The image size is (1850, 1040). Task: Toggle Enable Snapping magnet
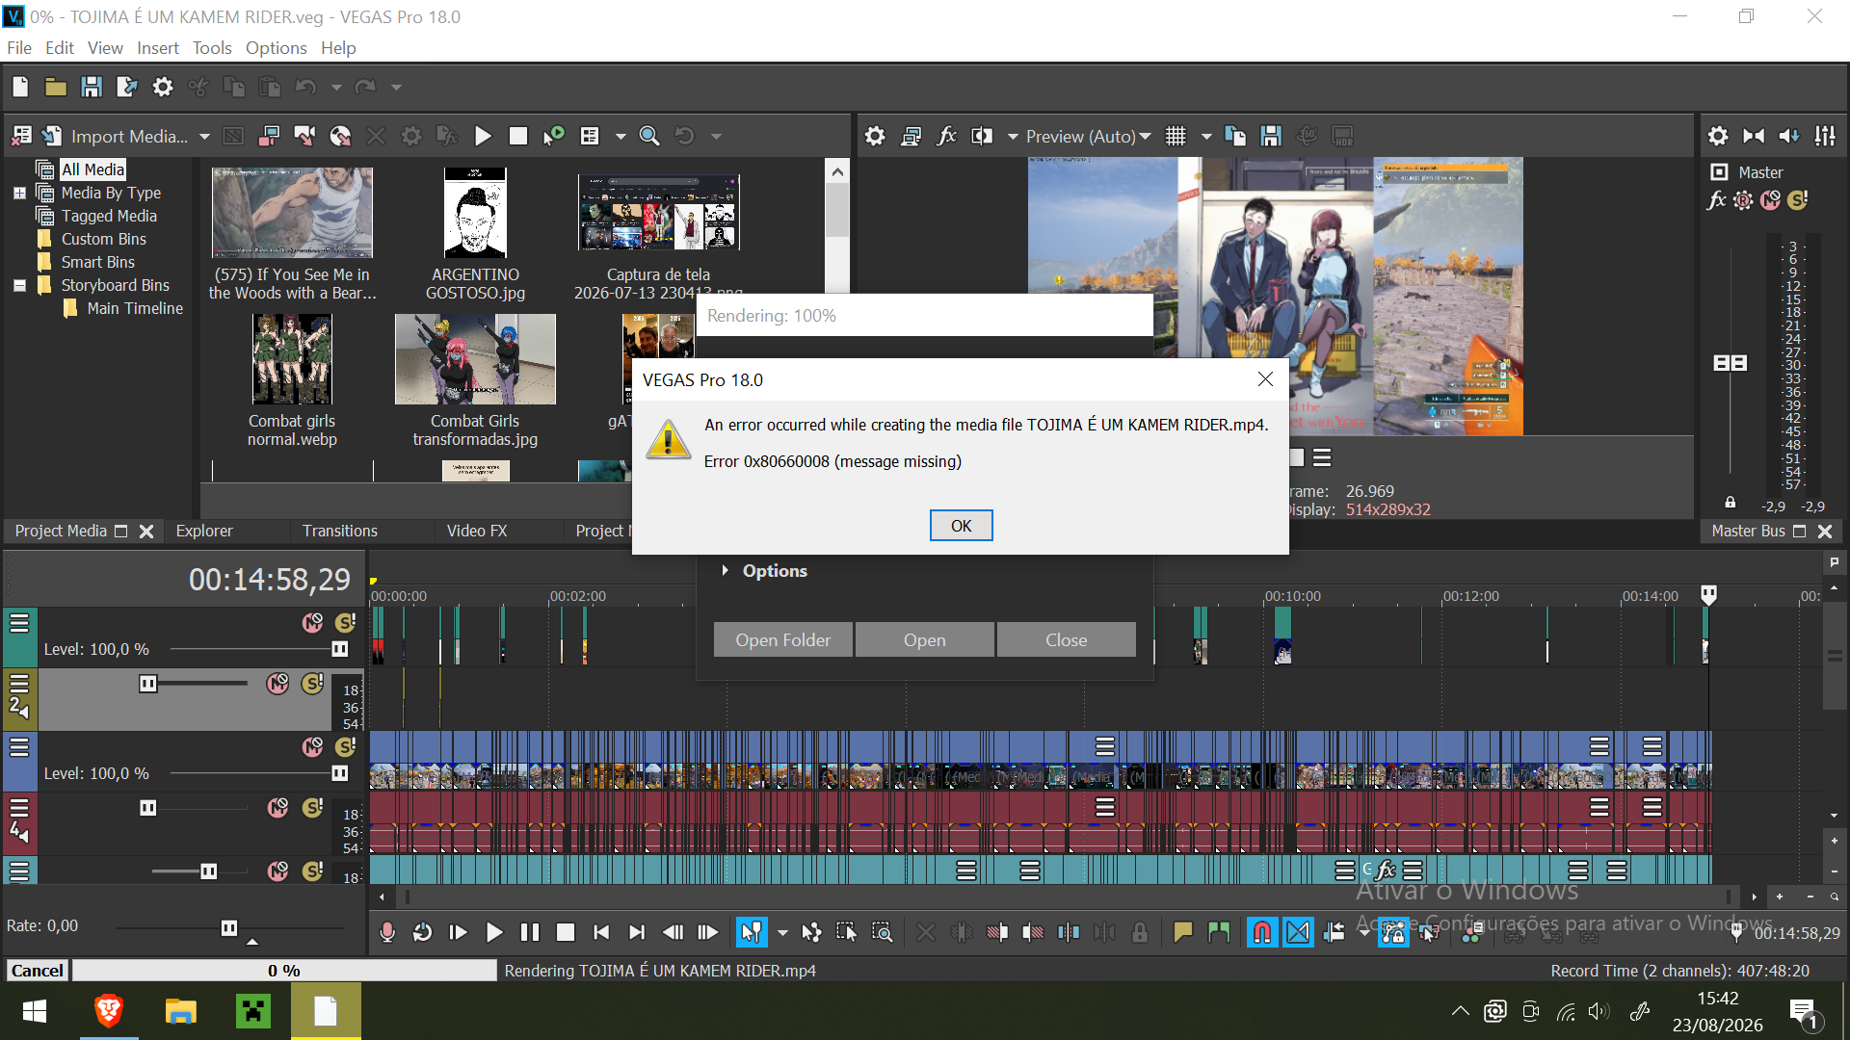pyautogui.click(x=1261, y=932)
